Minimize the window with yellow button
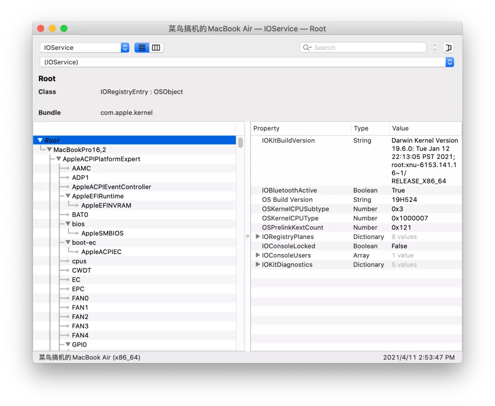The height and width of the screenshot is (406, 495). 52,28
